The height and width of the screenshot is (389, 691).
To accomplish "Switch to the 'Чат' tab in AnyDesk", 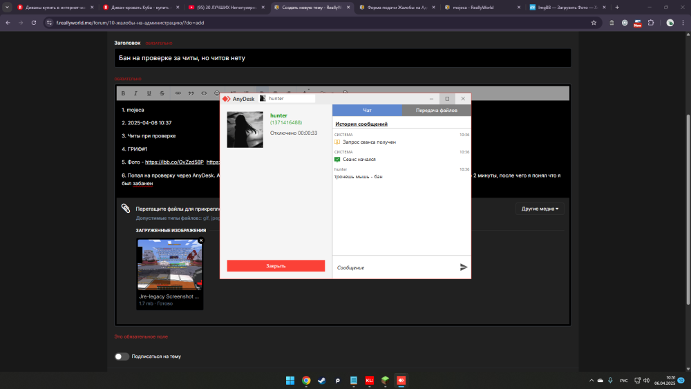I will pos(367,110).
